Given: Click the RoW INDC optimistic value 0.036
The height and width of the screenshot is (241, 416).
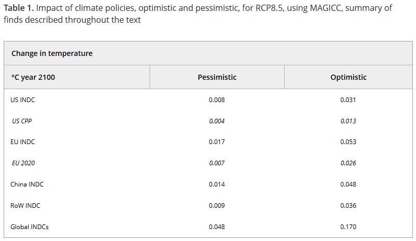Looking at the screenshot, I should (x=348, y=205).
